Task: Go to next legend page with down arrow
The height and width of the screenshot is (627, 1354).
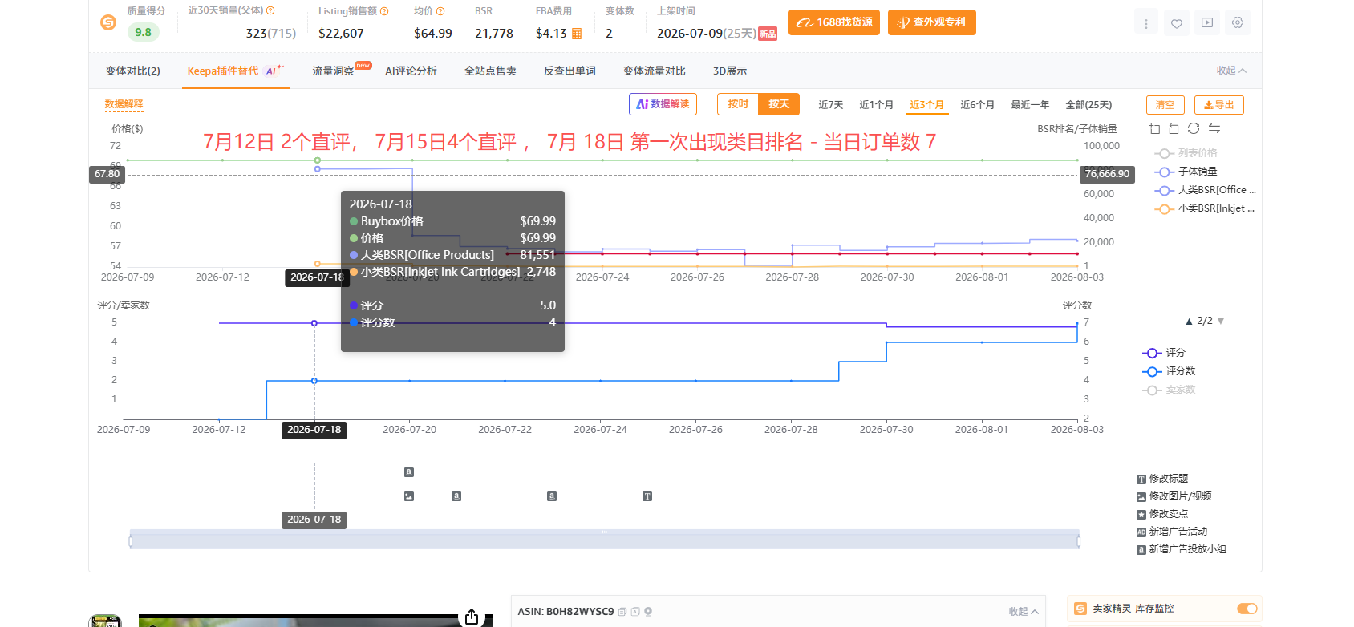Action: [x=1221, y=321]
